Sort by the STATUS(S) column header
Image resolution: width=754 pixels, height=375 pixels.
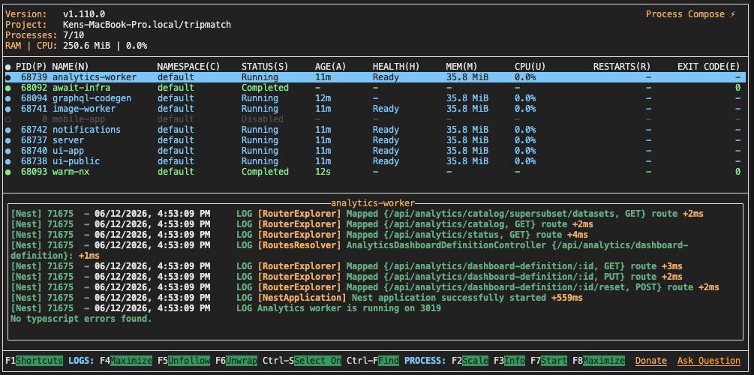pyautogui.click(x=265, y=67)
